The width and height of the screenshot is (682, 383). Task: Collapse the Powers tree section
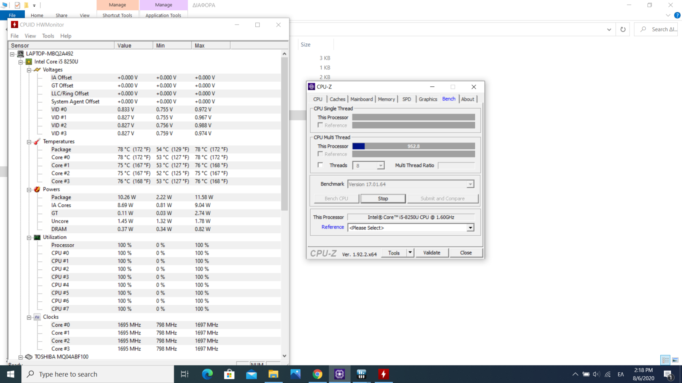pyautogui.click(x=29, y=190)
